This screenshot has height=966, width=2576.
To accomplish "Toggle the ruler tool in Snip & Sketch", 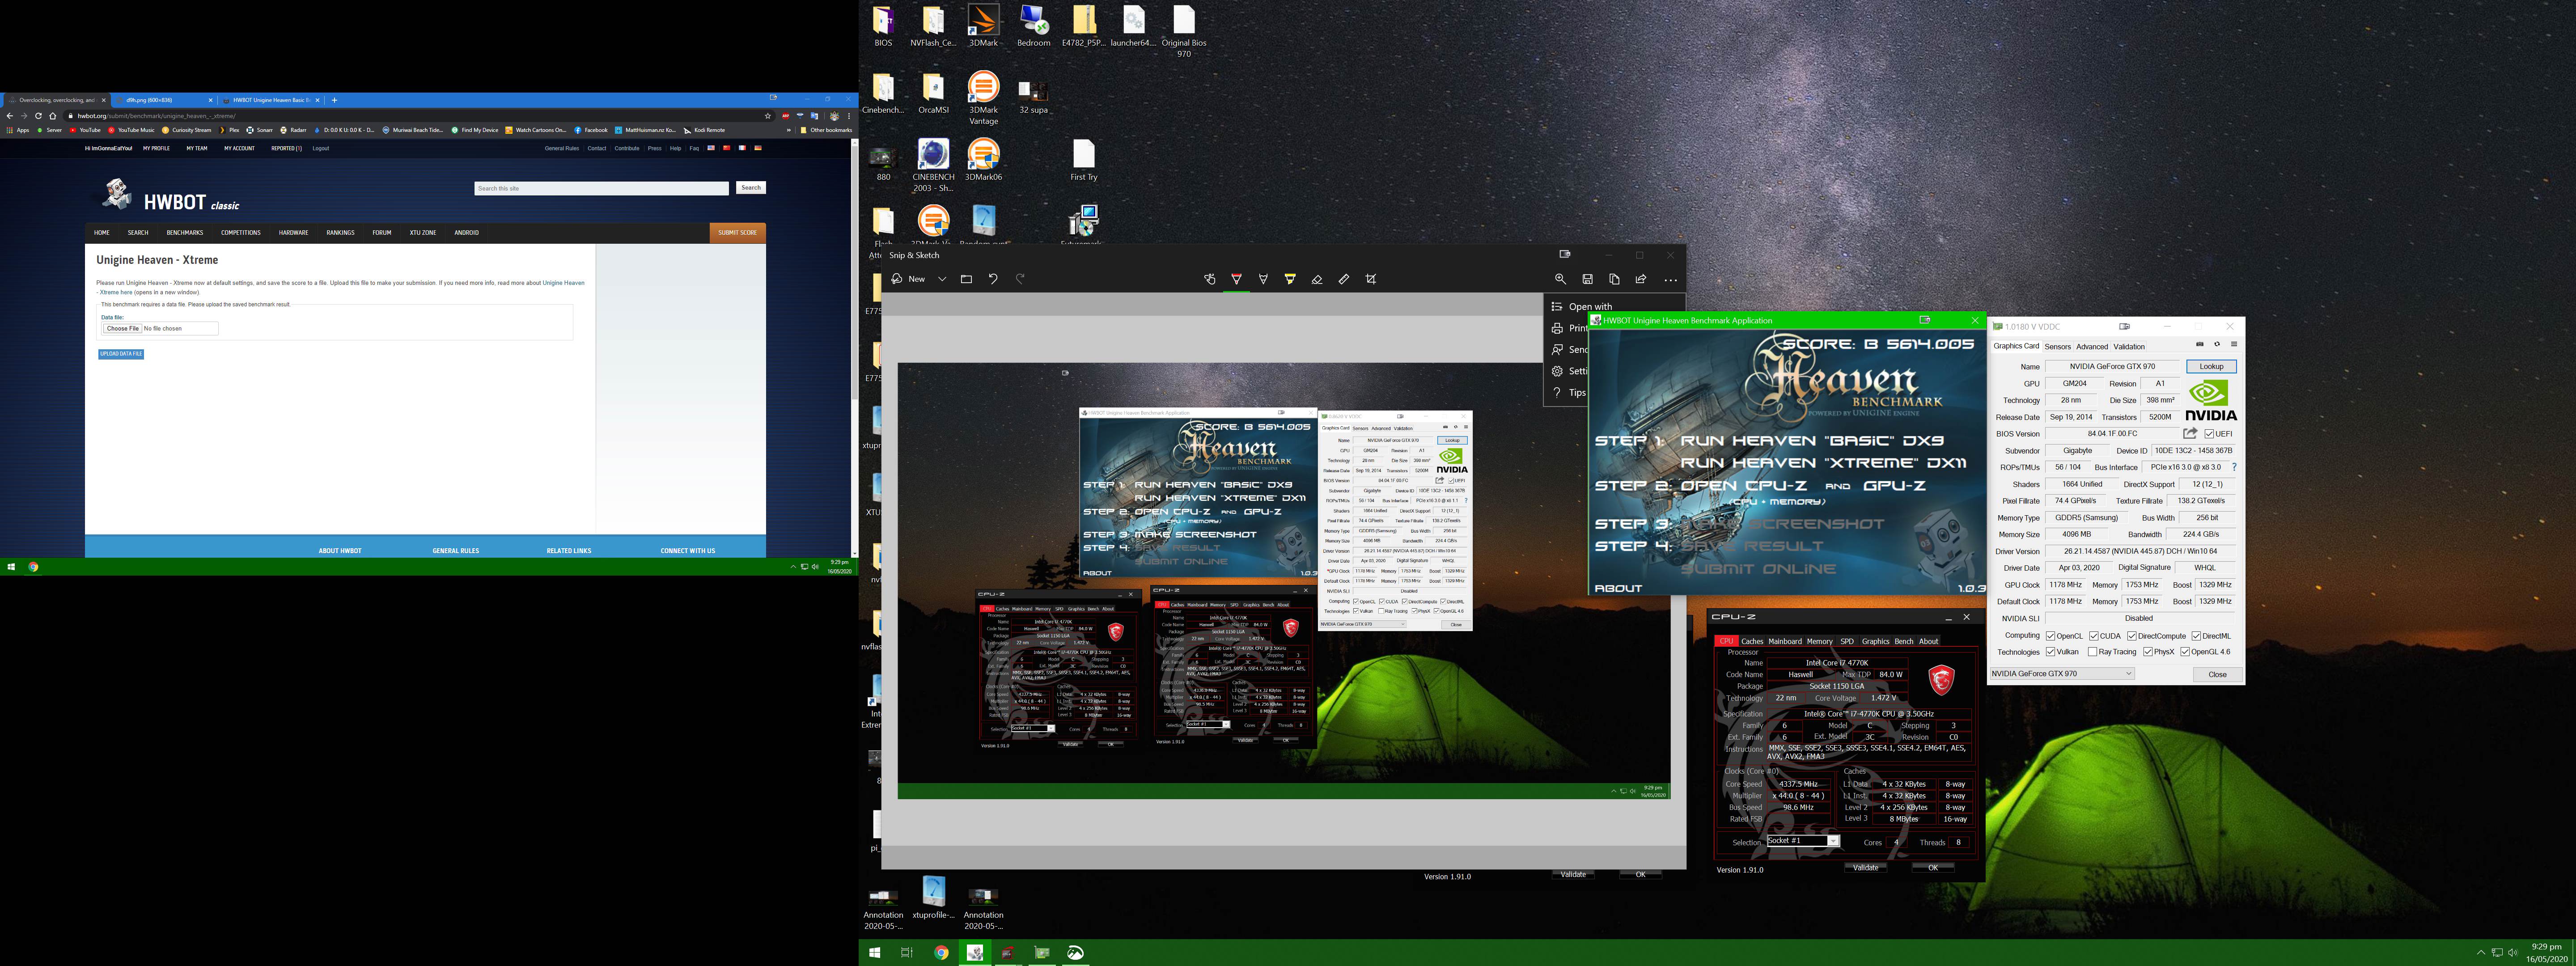I will [1344, 279].
